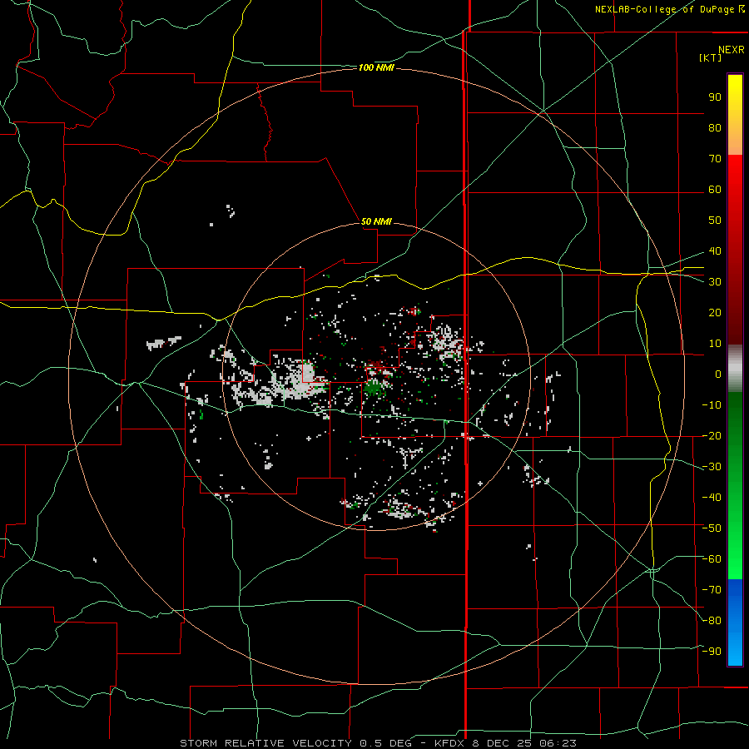Click the -40 value on velocity scale
The image size is (749, 749).
pos(712,498)
